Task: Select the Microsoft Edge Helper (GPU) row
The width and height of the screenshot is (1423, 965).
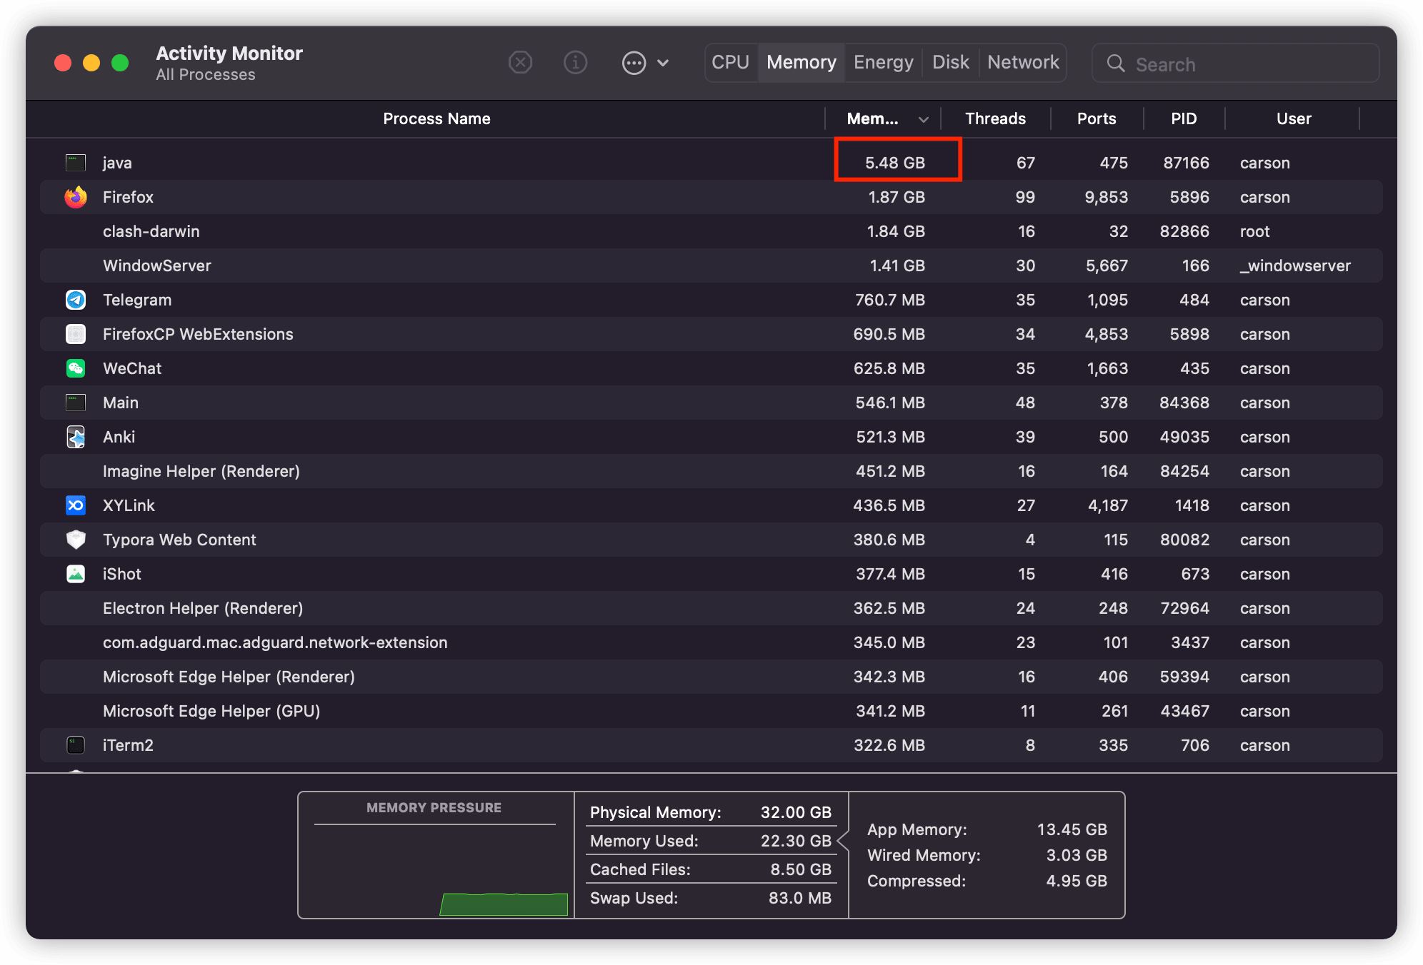Action: tap(711, 711)
